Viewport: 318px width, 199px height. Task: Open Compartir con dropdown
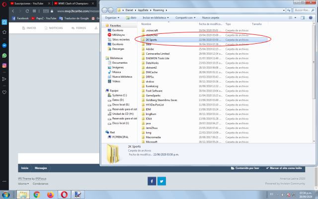pos(185,18)
